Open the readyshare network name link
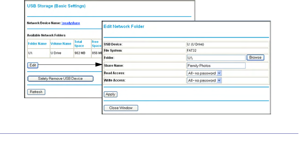Viewport: 299px width, 155px height. click(71, 23)
